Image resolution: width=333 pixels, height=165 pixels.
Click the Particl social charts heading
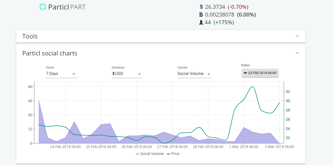pyautogui.click(x=50, y=53)
